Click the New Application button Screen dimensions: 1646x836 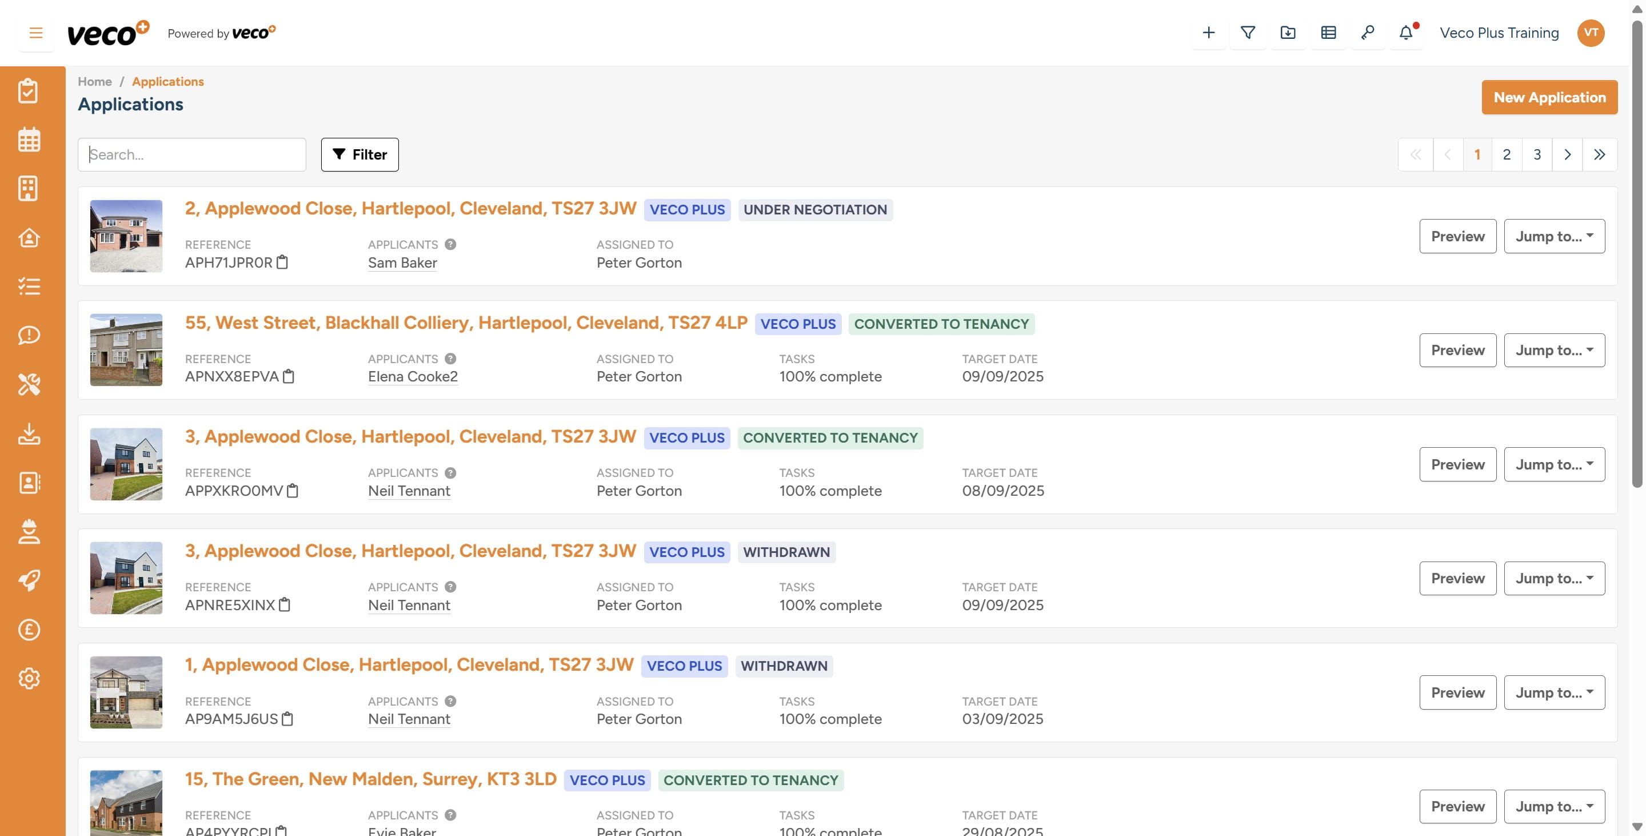click(1549, 97)
